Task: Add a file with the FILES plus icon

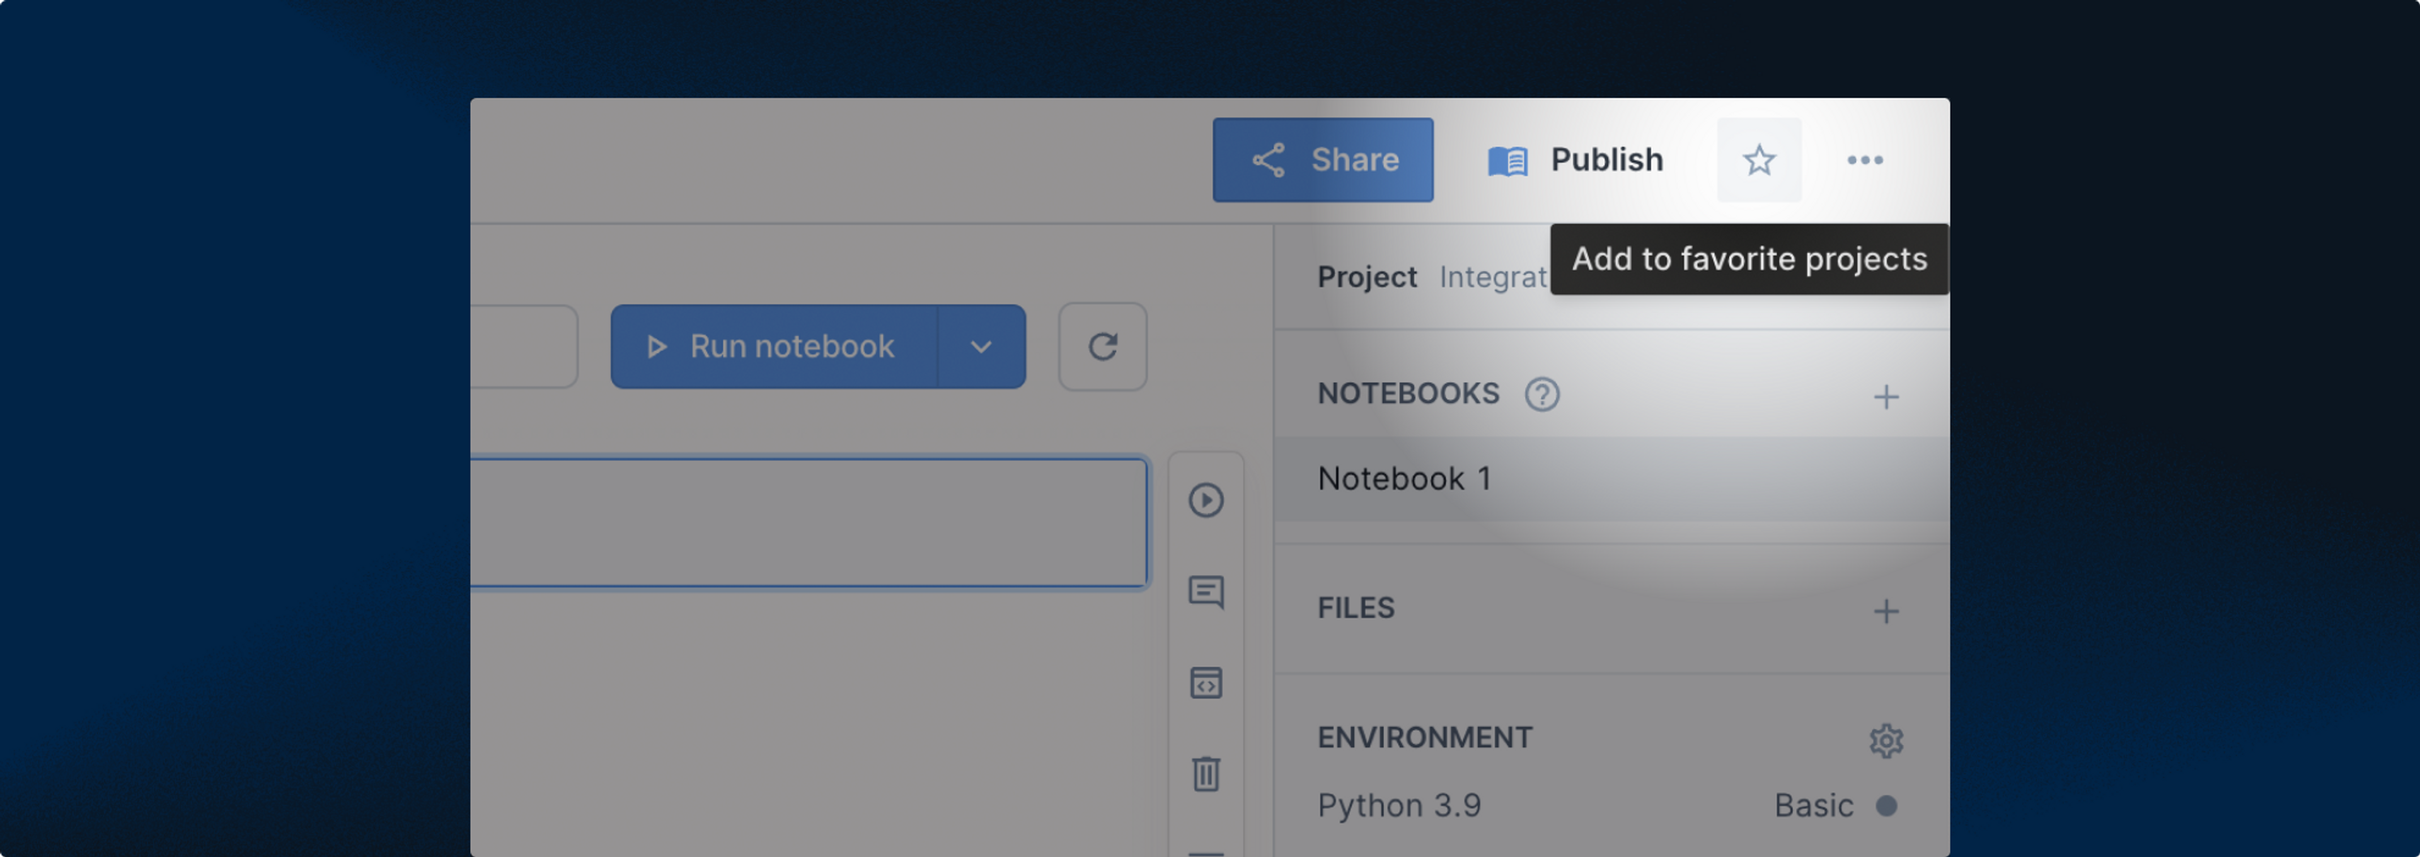Action: (1886, 612)
